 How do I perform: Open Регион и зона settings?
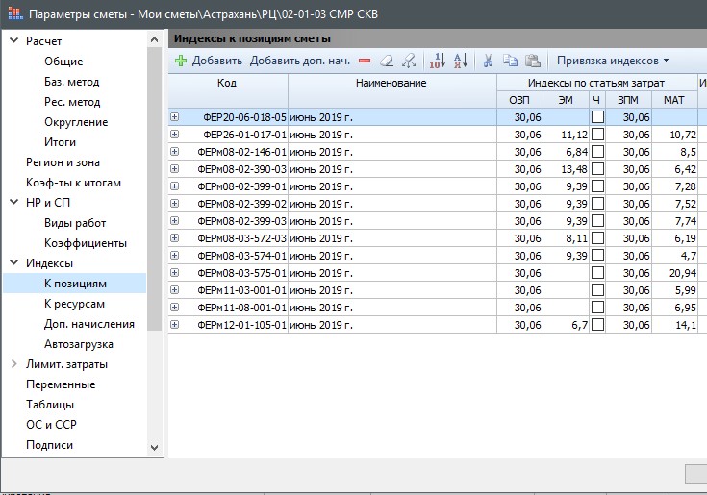(x=63, y=162)
